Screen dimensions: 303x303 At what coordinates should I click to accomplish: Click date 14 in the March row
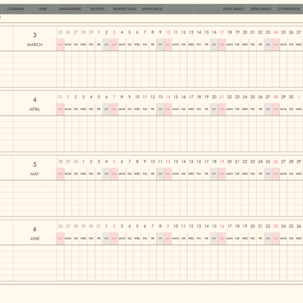[x=199, y=32]
